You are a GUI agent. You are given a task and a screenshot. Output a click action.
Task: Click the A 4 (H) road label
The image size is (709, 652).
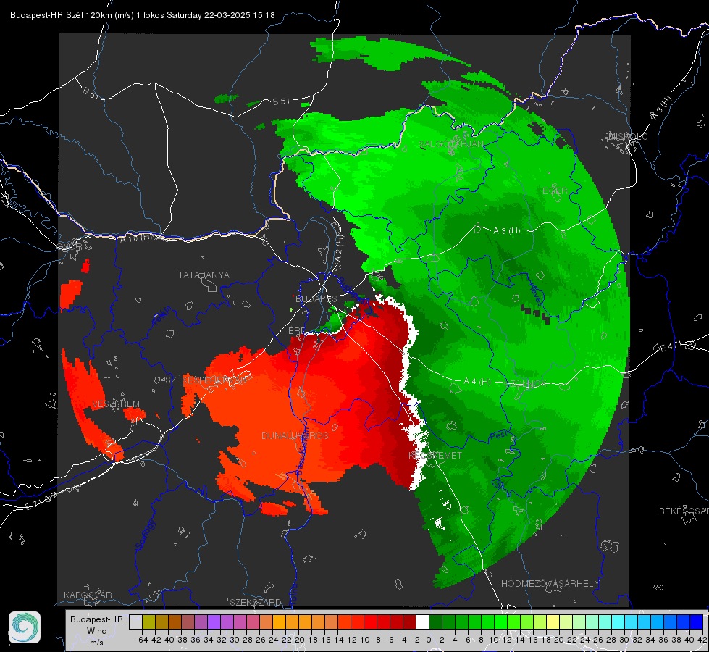point(477,382)
